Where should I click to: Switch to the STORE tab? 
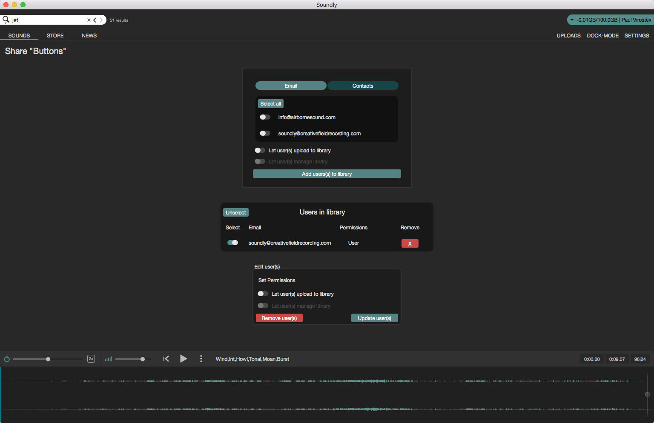point(55,35)
